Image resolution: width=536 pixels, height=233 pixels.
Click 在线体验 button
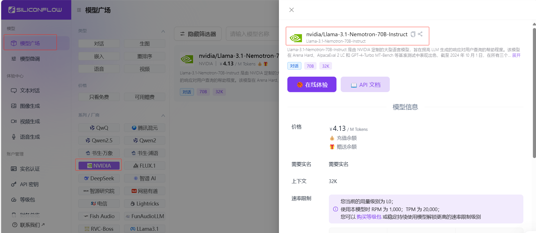(312, 84)
